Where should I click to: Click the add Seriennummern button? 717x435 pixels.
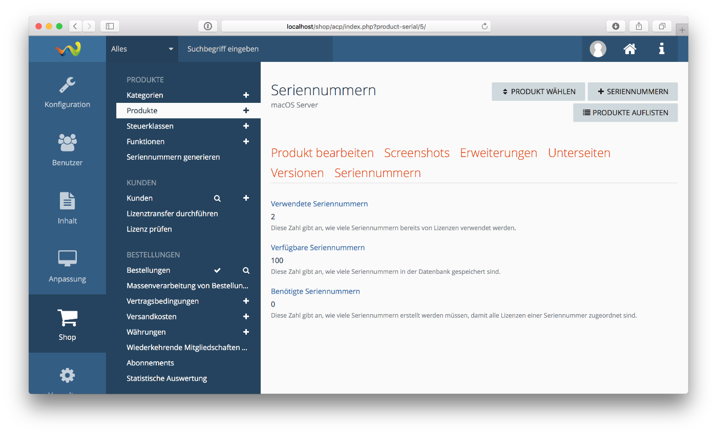tap(632, 92)
